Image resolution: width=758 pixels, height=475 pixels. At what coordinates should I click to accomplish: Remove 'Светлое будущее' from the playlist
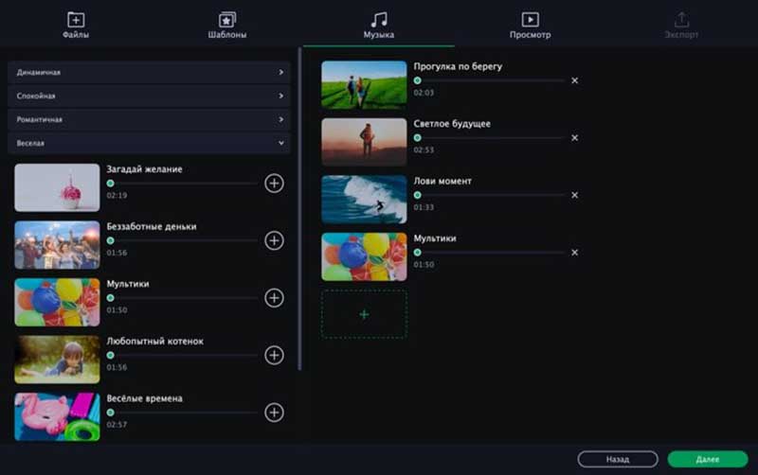click(x=574, y=138)
